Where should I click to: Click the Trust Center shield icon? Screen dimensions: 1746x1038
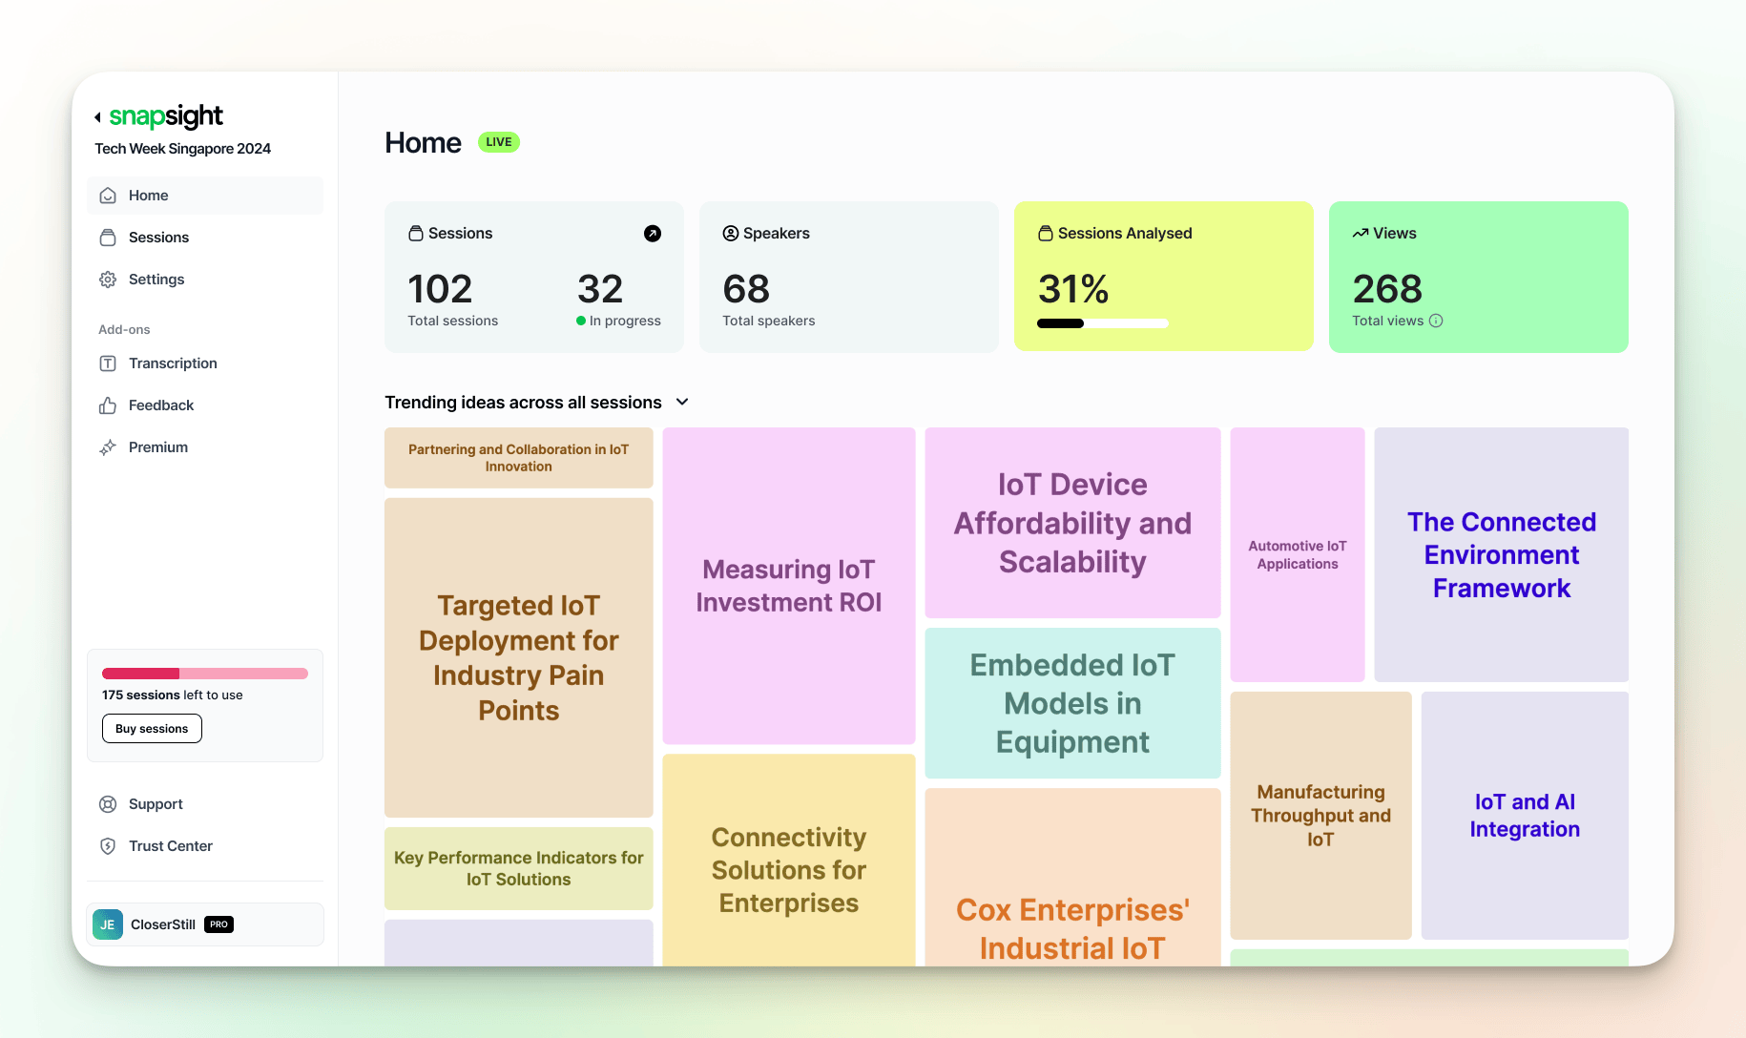pos(108,845)
